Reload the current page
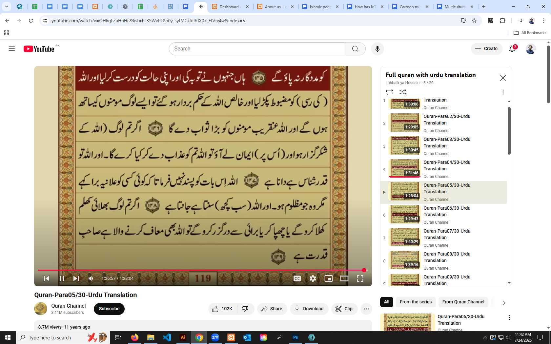The image size is (551, 344). pos(31,21)
